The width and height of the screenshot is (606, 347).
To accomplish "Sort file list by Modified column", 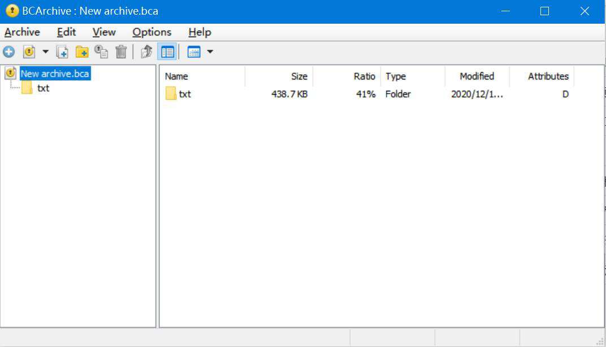I will tap(477, 76).
